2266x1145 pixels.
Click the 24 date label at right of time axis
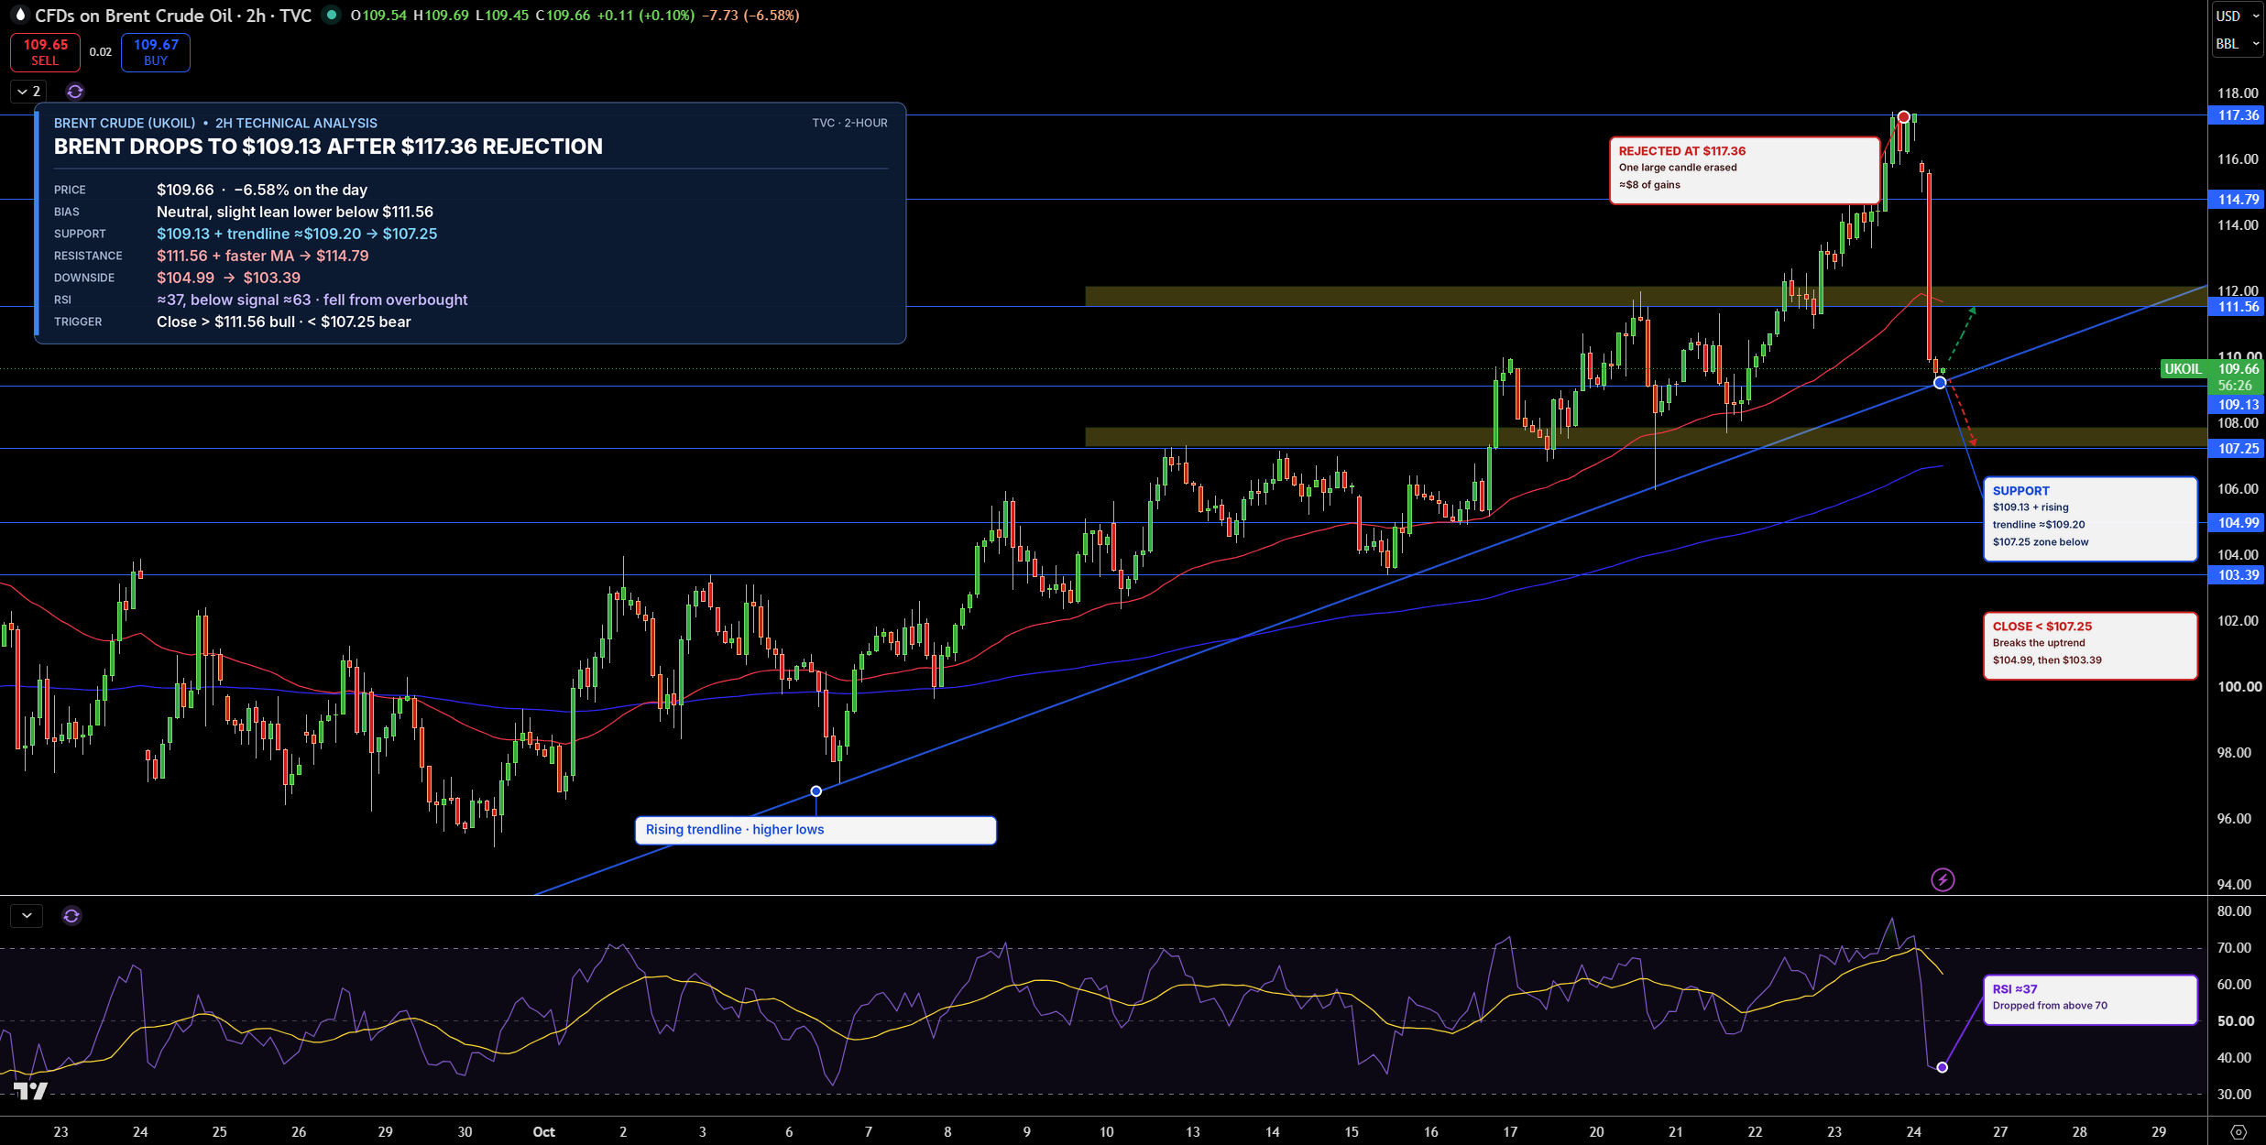[1914, 1132]
